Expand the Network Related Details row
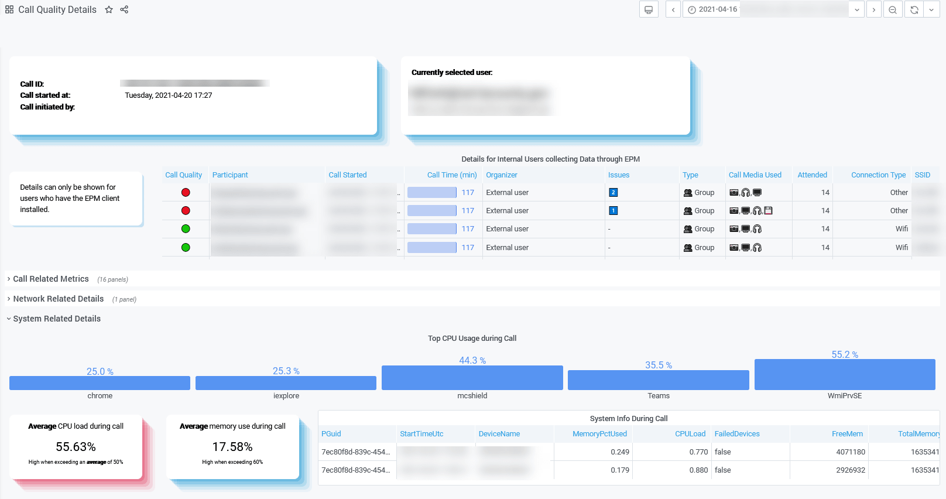The width and height of the screenshot is (946, 499). pos(58,299)
